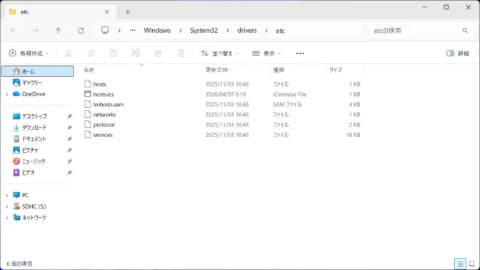Click the Rename icon in toolbar
Image resolution: width=480 pixels, height=270 pixels.
(x=136, y=54)
